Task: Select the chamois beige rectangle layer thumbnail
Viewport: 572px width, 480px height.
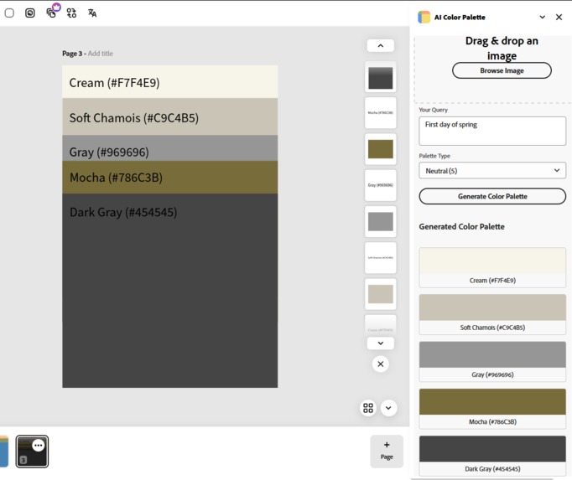Action: [x=381, y=294]
